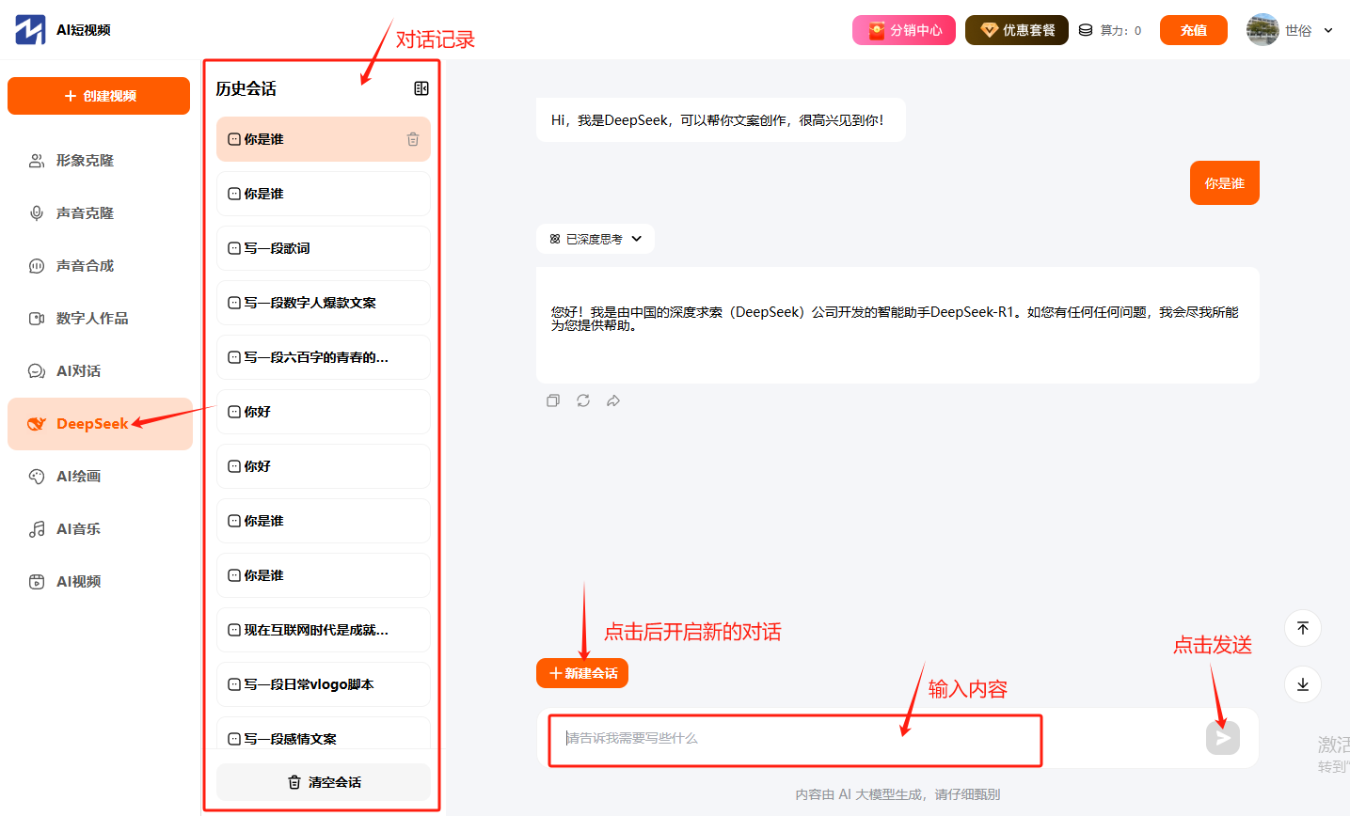Screen dimensions: 1350x816
Task: Regenerate the answer using the refresh icon
Action: coord(583,400)
